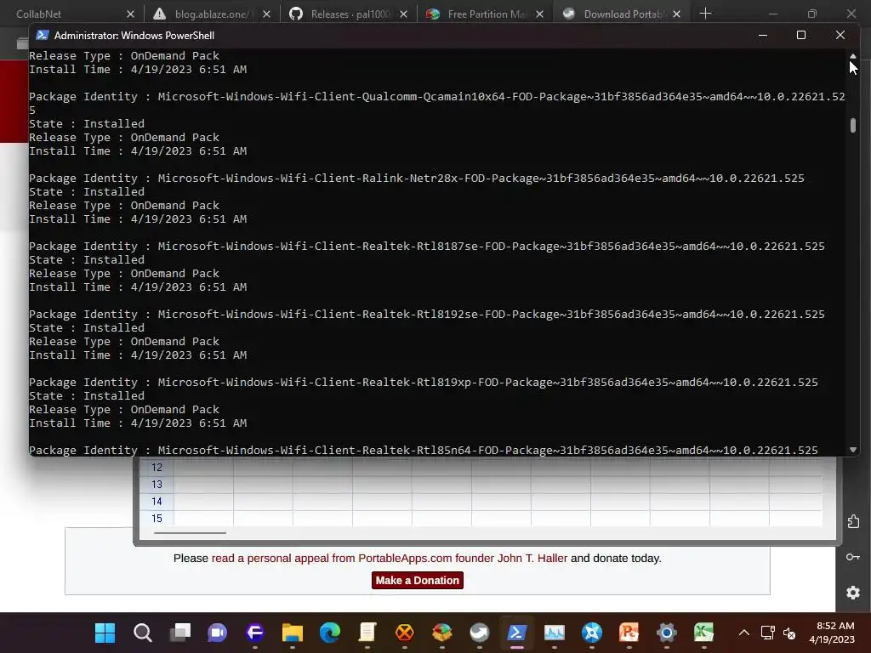
Task: Close the Download Portable tab
Action: pyautogui.click(x=676, y=14)
